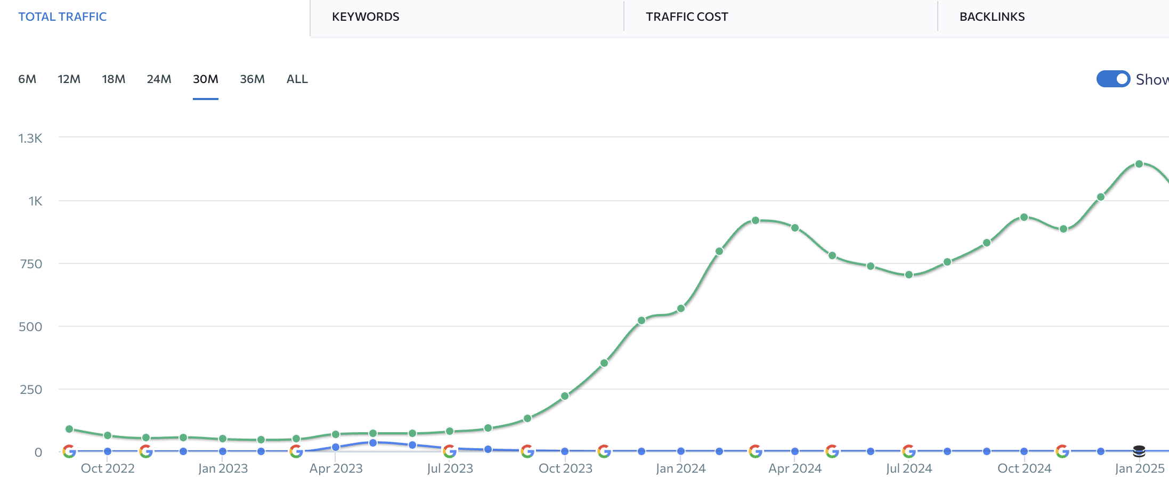Toggle the blue Show switch off
Image resolution: width=1169 pixels, height=478 pixels.
point(1113,79)
